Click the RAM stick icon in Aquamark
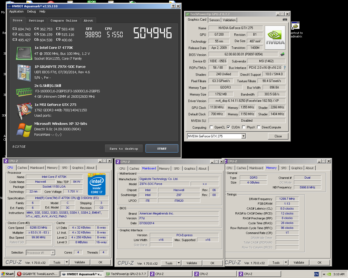 pyautogui.click(x=24, y=92)
